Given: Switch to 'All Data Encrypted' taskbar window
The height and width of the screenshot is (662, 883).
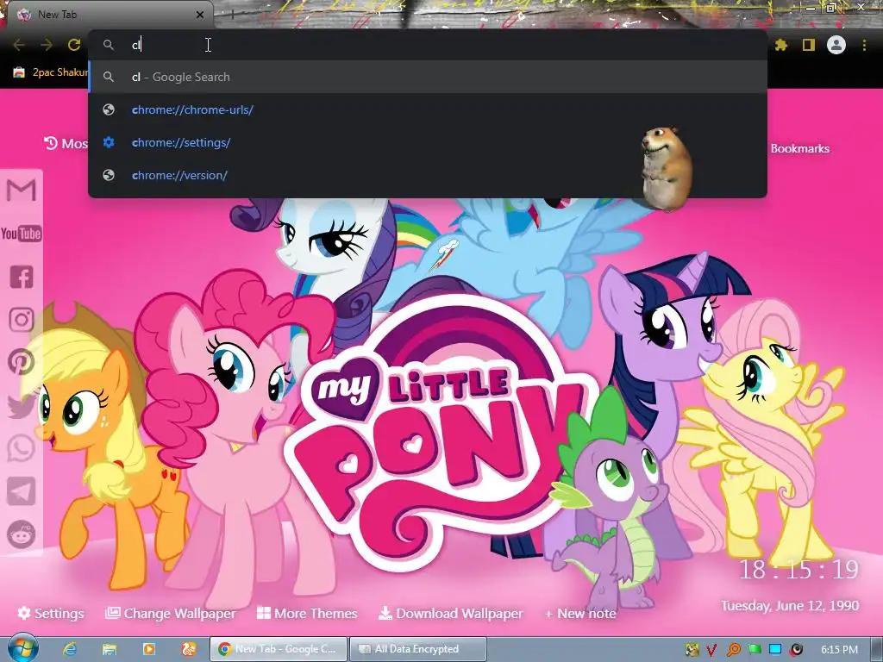Looking at the screenshot, I should tap(418, 649).
